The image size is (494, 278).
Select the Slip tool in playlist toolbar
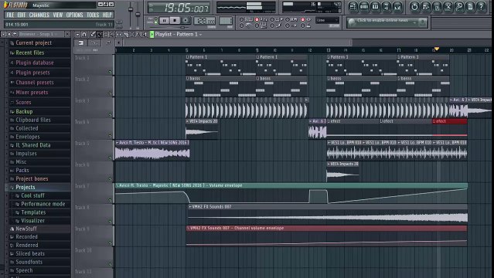[119, 34]
